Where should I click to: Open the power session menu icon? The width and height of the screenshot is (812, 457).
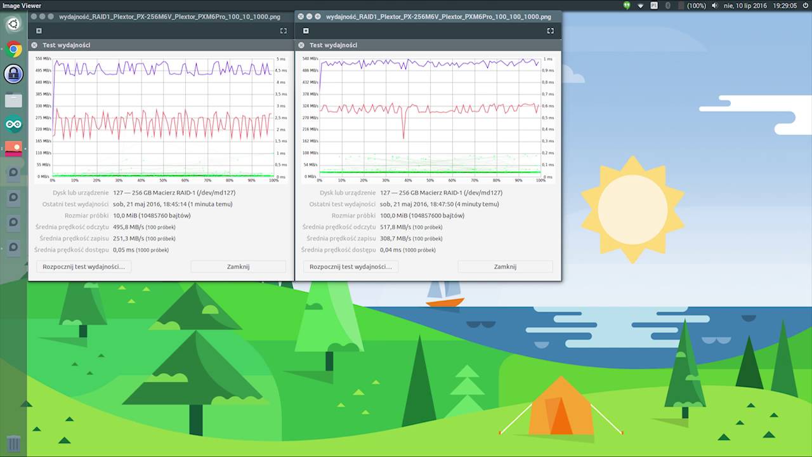(805, 6)
